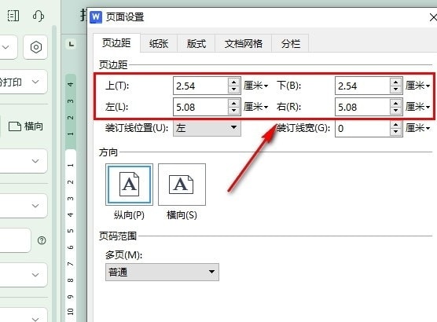
Task: Select the landscape 横向(S) orientation icon
Action: pyautogui.click(x=182, y=185)
